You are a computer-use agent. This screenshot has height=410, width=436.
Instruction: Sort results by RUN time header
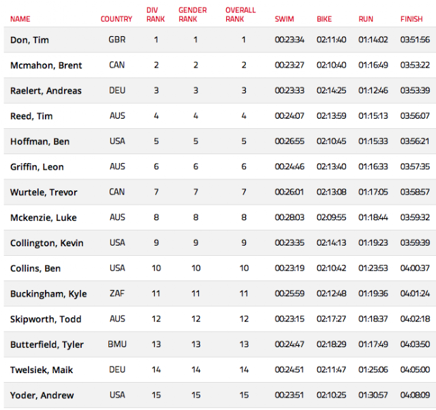coord(366,19)
